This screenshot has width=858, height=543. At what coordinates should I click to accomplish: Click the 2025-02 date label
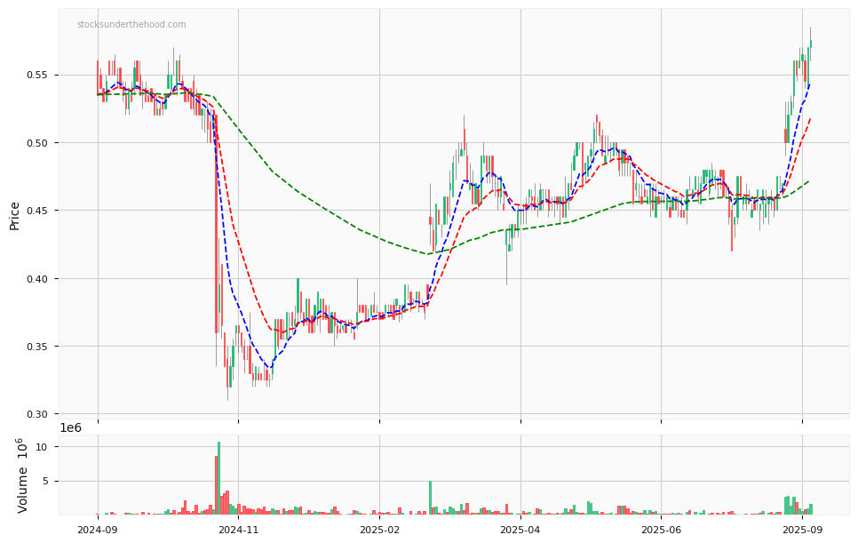(x=380, y=530)
